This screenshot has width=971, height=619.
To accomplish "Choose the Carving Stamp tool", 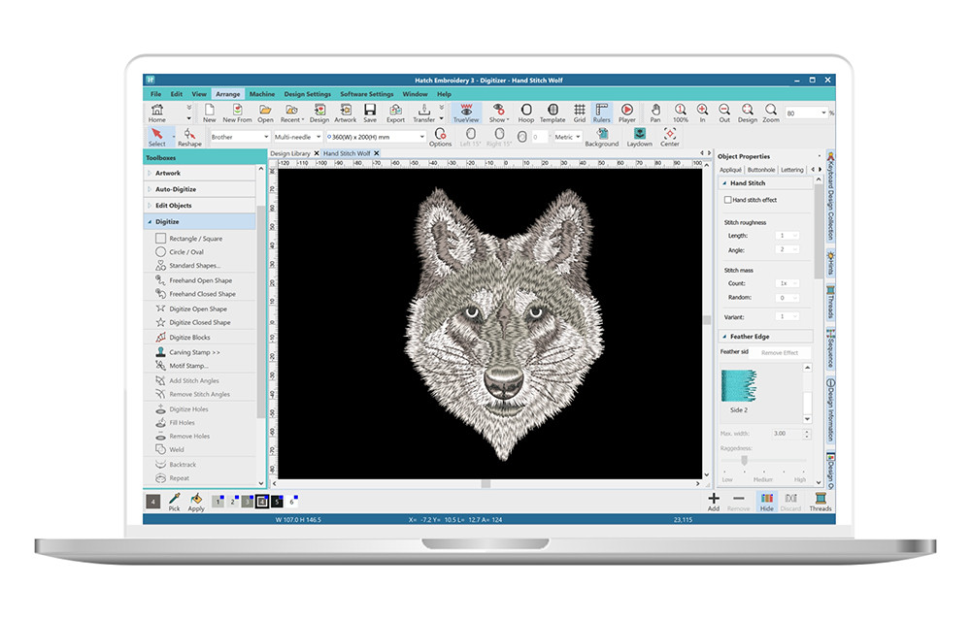I will 194,352.
